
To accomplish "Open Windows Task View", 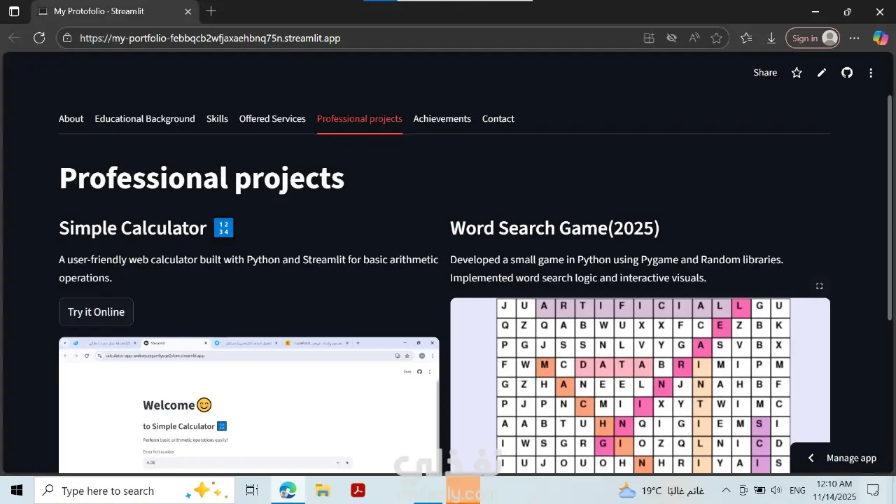I will (253, 490).
